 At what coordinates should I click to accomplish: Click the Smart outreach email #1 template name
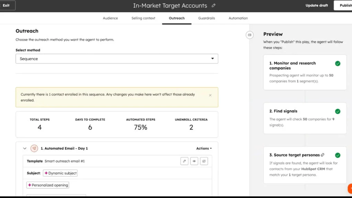click(x=65, y=161)
